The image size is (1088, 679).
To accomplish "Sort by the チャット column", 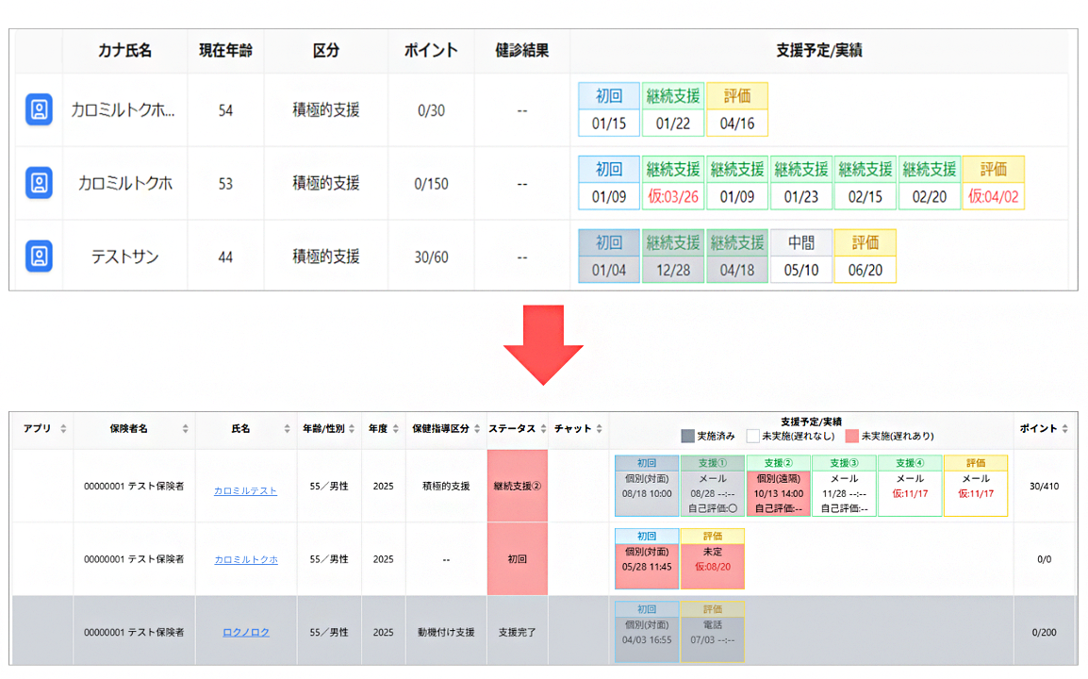I will tap(599, 429).
